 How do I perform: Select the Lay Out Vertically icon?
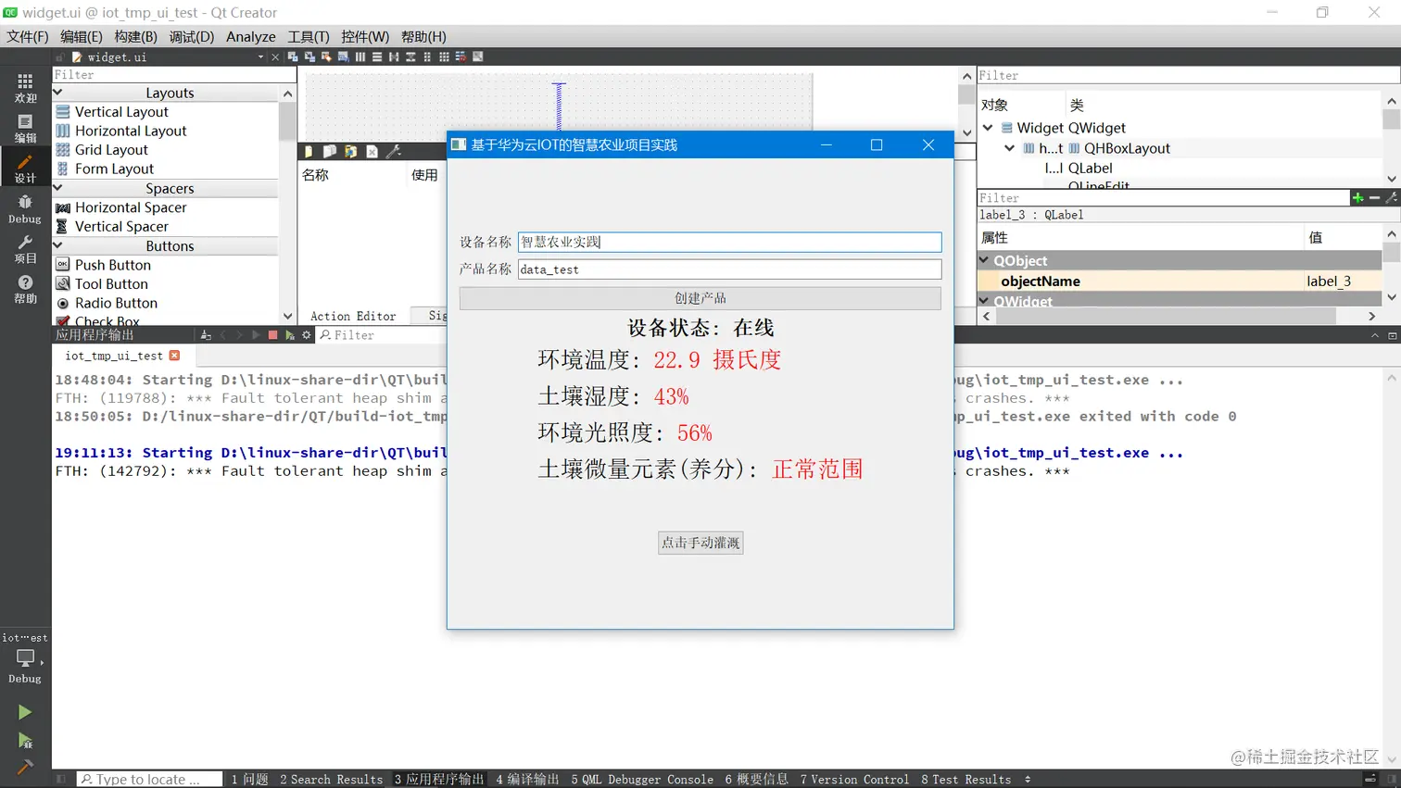[377, 56]
